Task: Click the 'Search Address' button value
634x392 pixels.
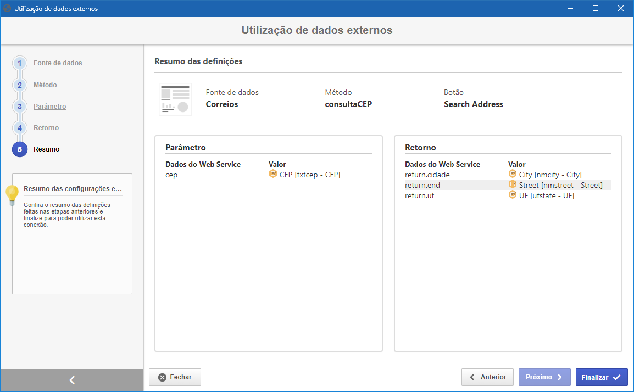Action: click(x=473, y=104)
